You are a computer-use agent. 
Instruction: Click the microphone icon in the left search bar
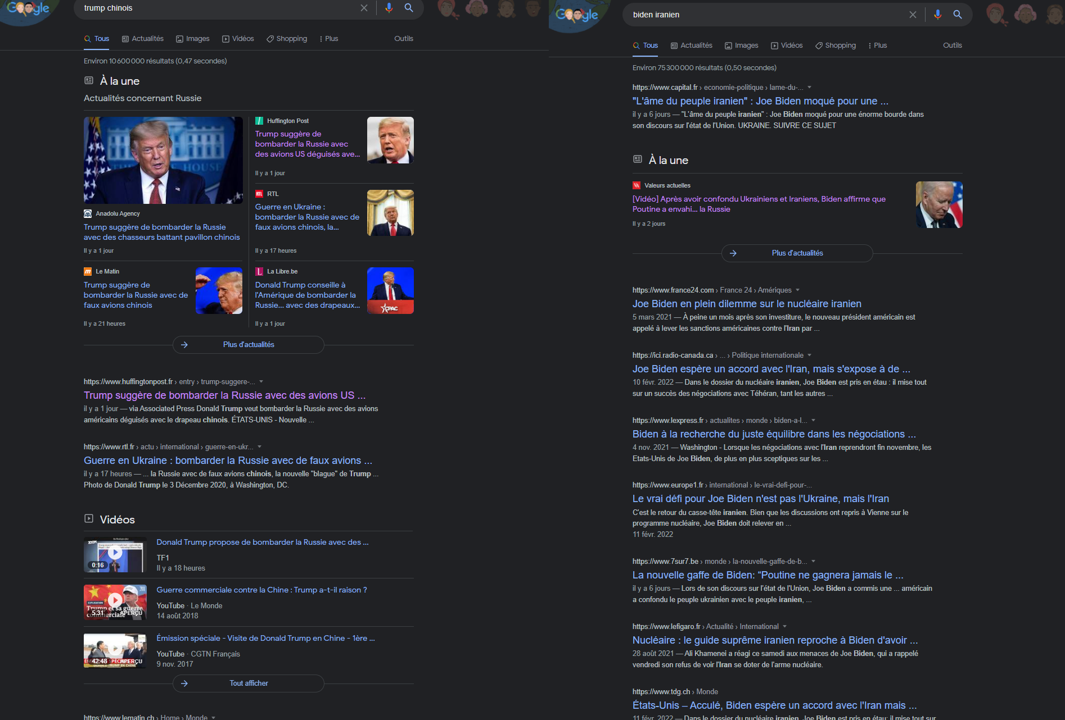pyautogui.click(x=389, y=8)
